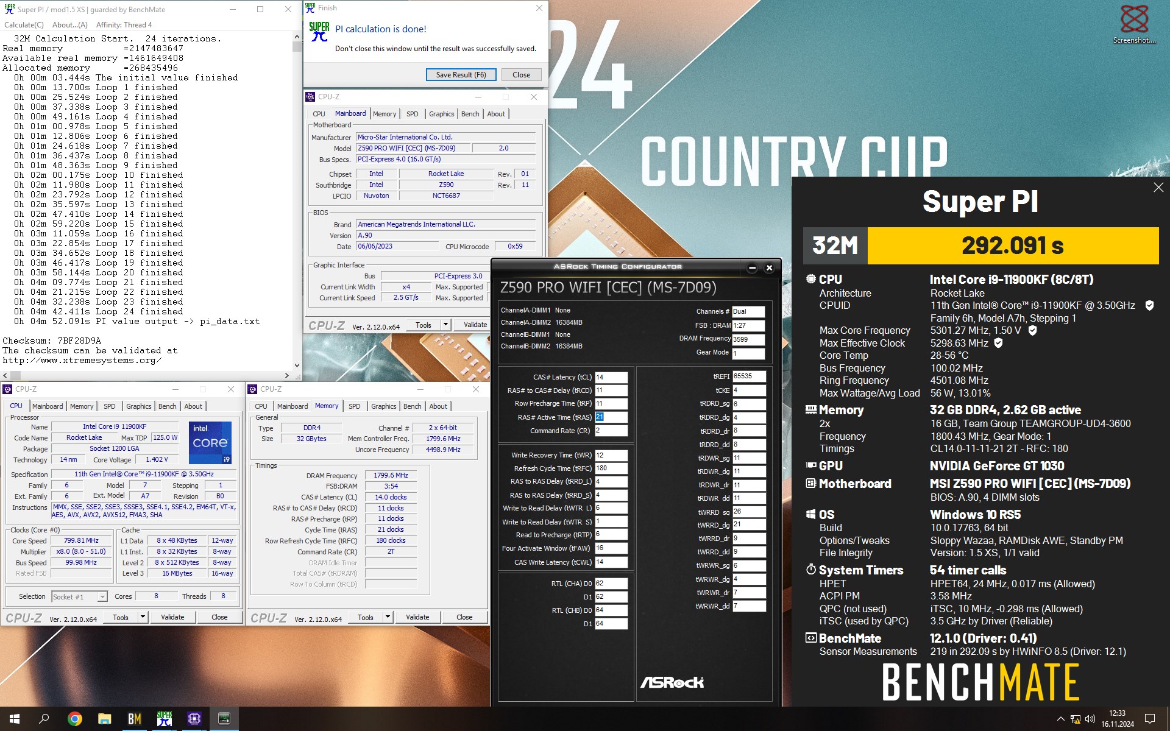Click the Max Core Frequency verified shield

click(x=1032, y=330)
